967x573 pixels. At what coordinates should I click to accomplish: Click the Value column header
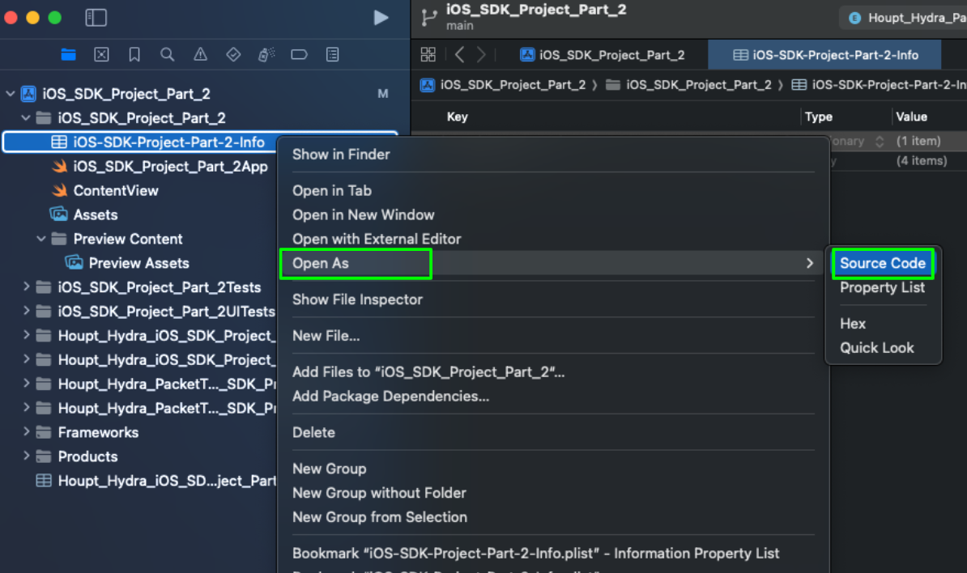coord(911,117)
